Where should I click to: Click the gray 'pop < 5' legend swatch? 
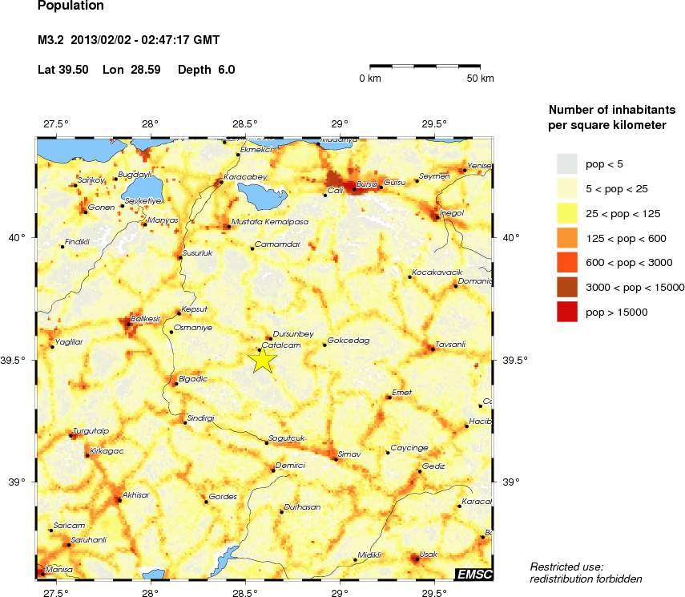tap(567, 163)
